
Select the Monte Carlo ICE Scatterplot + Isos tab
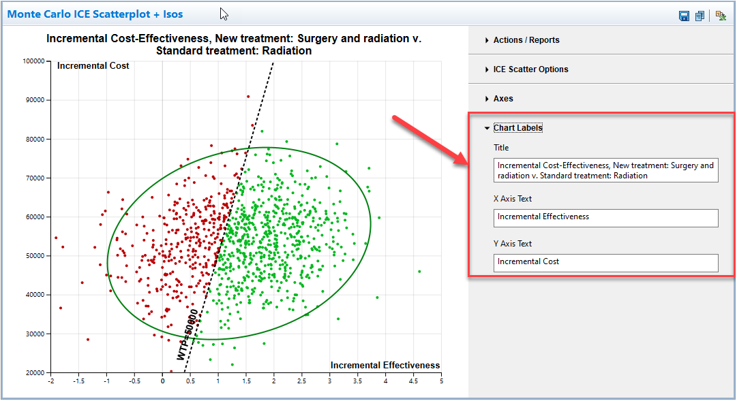pyautogui.click(x=95, y=14)
